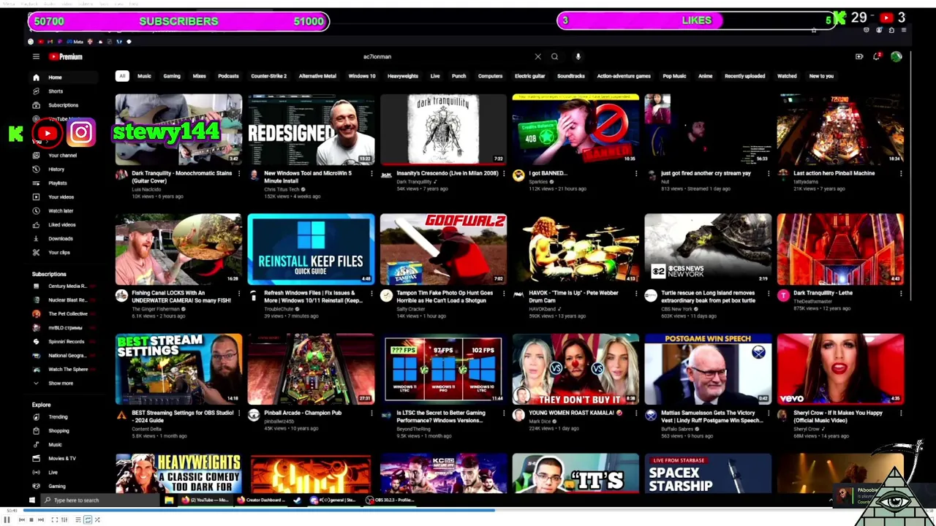Open the YouTube guide hamburger menu
This screenshot has width=936, height=526.
[x=36, y=56]
